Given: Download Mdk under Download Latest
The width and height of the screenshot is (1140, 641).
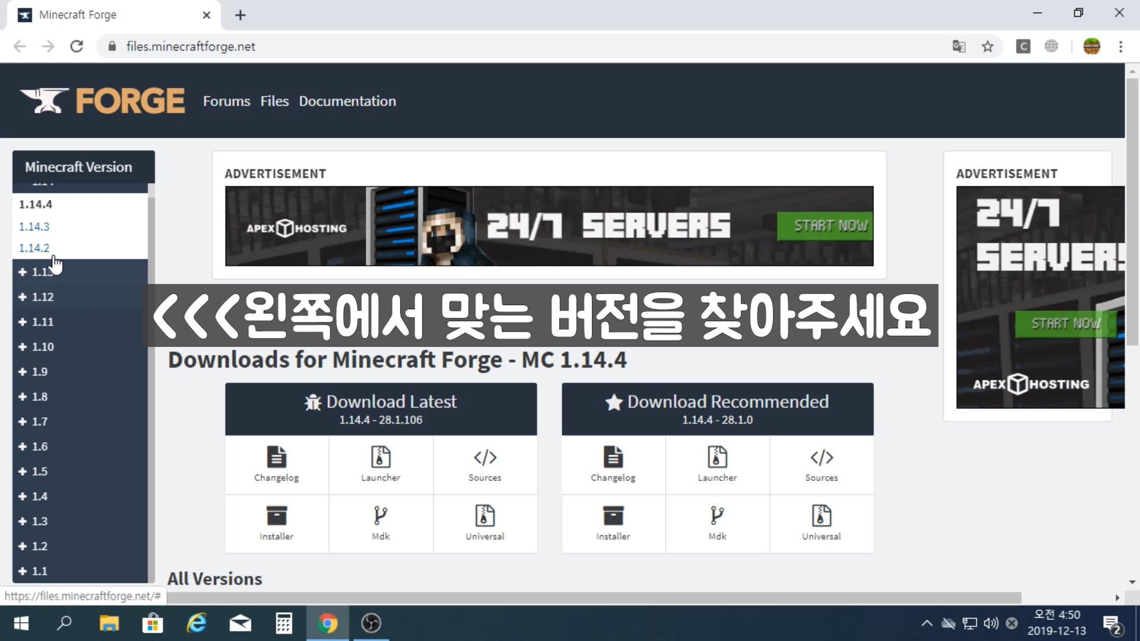Looking at the screenshot, I should 381,523.
